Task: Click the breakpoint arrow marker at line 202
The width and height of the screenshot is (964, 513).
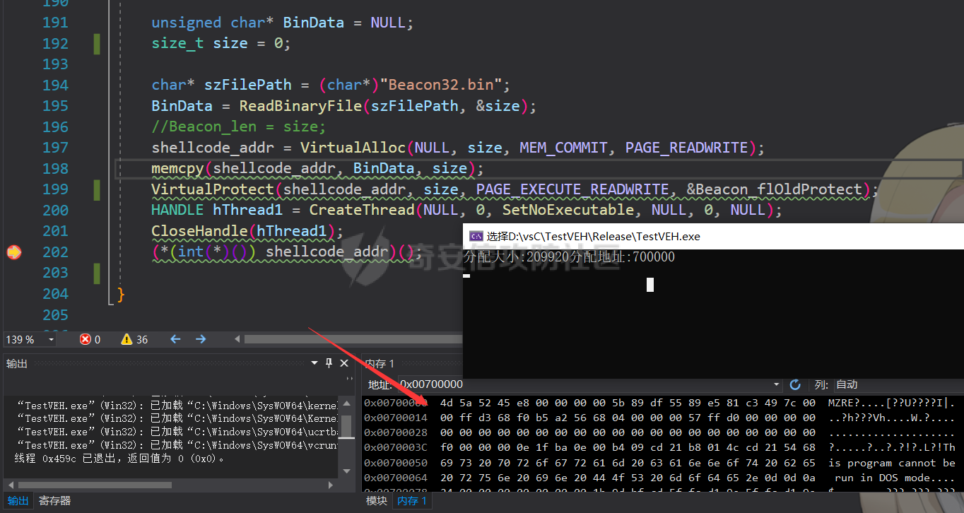Action: 13,252
